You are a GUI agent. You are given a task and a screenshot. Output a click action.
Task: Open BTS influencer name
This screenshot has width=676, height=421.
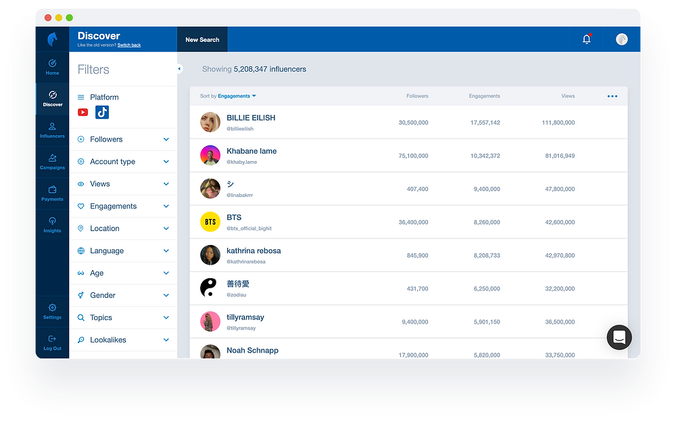pyautogui.click(x=234, y=218)
